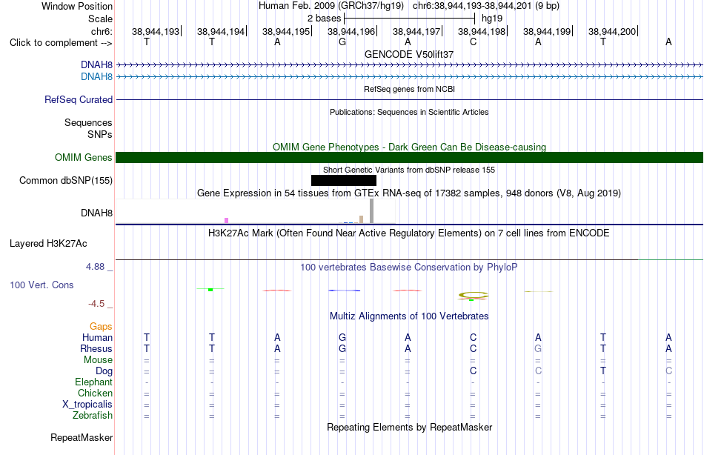Click the H3K27Ac Mark track title
704x455 pixels.
409,233
